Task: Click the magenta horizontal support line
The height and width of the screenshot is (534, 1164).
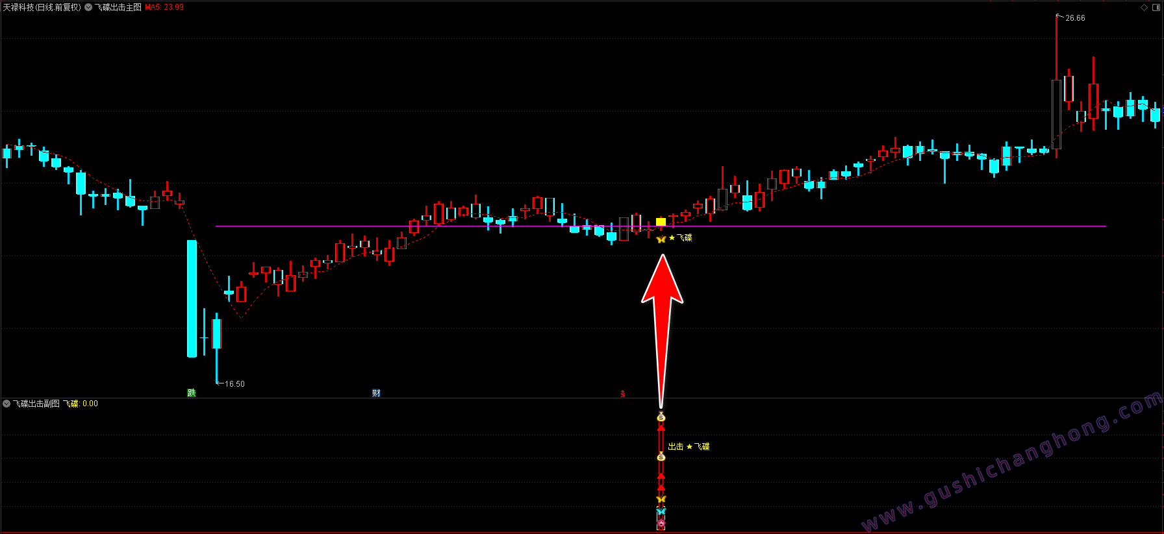Action: point(661,226)
